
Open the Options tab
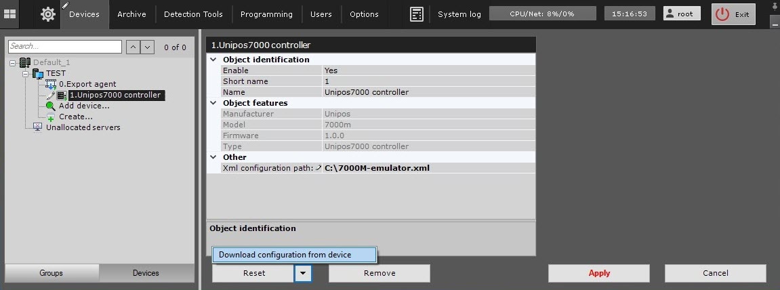pyautogui.click(x=364, y=14)
